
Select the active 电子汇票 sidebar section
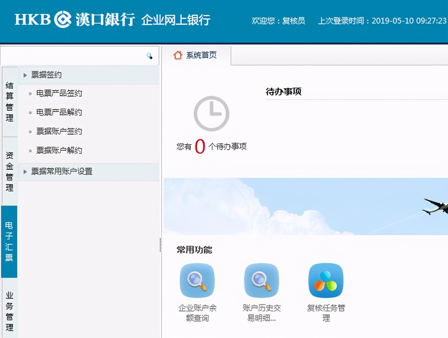9,242
